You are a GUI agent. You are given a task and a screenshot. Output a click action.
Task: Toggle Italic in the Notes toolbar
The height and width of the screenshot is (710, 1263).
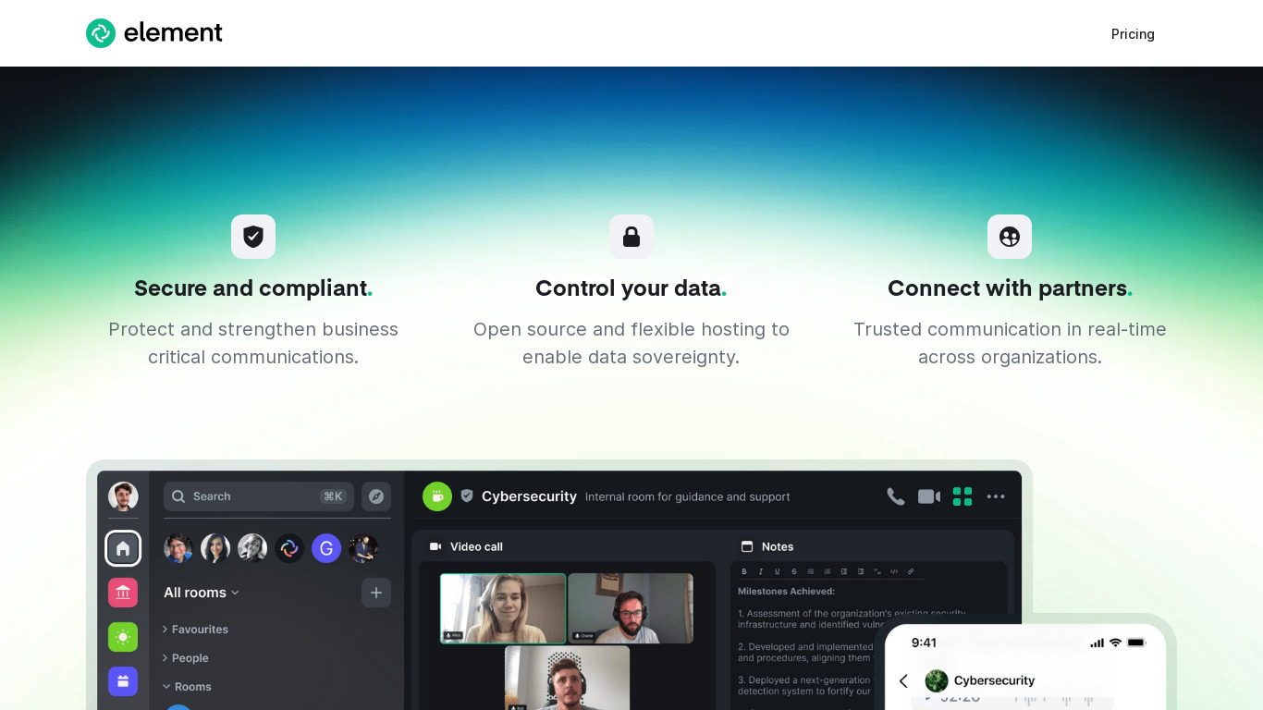761,571
